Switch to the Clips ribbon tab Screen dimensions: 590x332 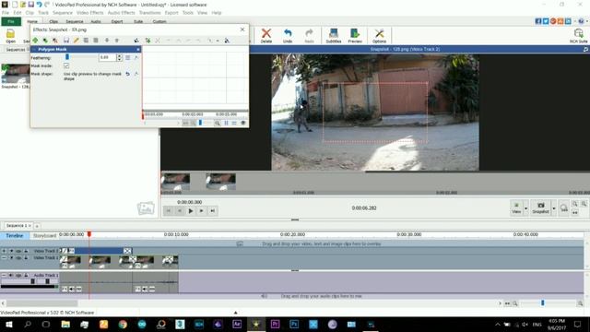(53, 21)
